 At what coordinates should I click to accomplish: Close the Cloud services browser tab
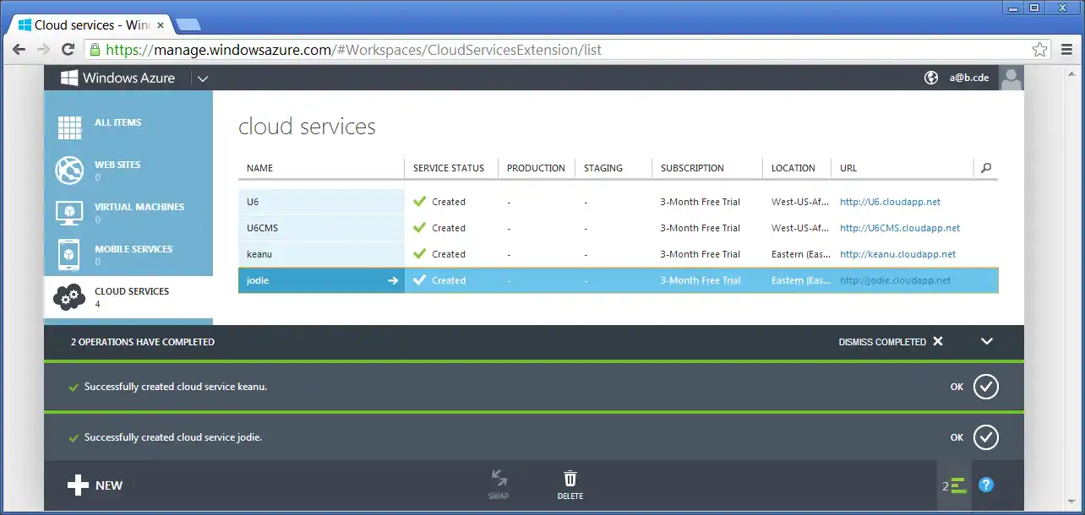coord(161,25)
